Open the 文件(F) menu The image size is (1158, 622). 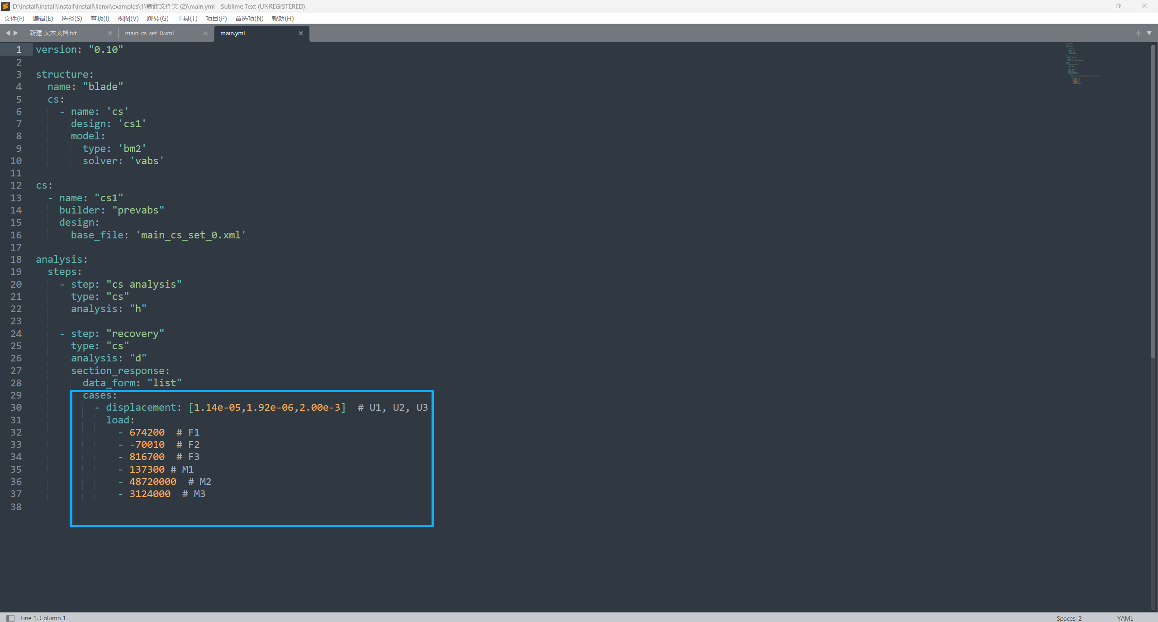click(14, 19)
